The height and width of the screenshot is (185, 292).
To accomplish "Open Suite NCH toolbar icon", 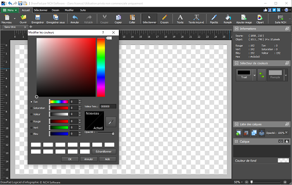I will tap(280, 19).
